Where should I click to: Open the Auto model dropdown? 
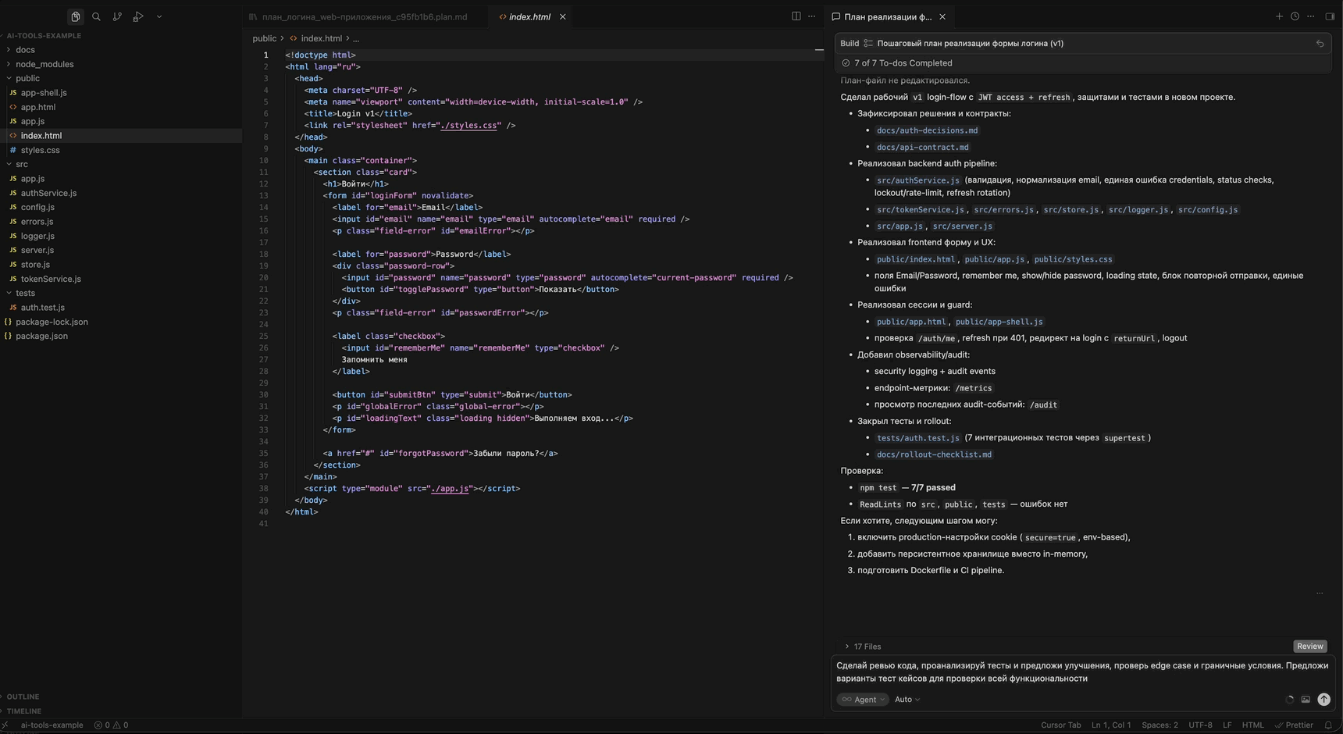point(907,700)
